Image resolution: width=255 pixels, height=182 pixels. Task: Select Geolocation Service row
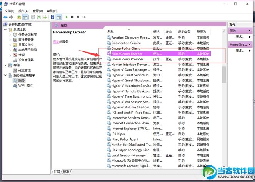tap(158, 43)
